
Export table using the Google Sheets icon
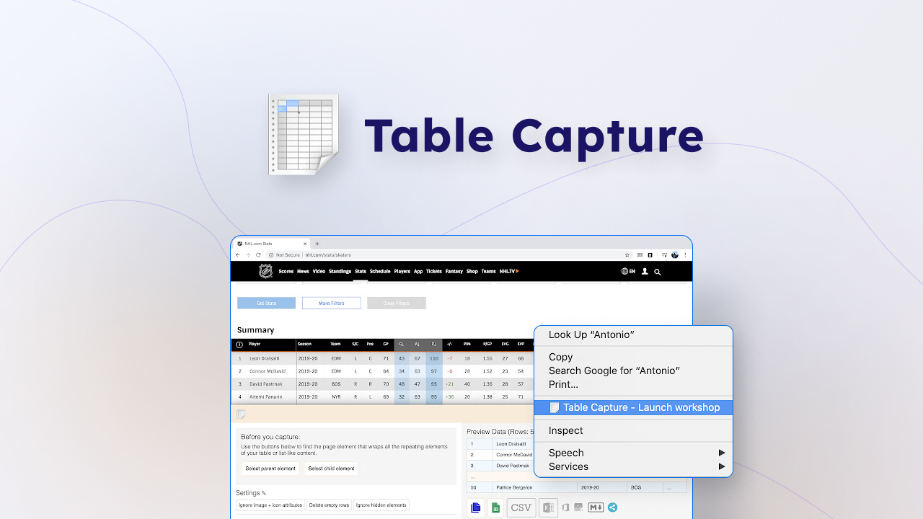[x=495, y=507]
